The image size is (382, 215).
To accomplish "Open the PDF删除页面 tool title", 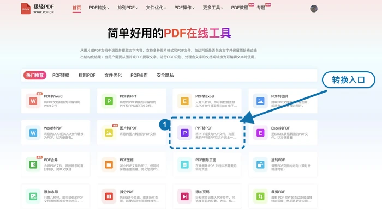I will (x=206, y=160).
